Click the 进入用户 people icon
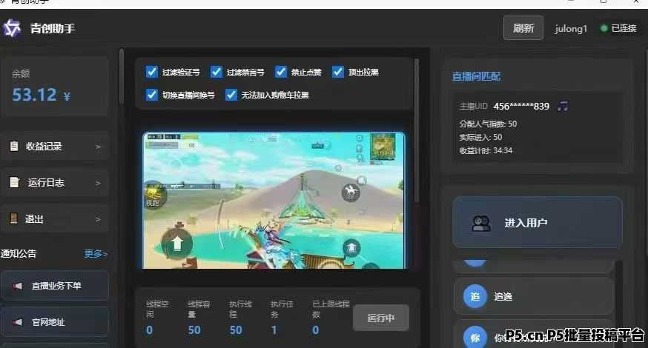The height and width of the screenshot is (348, 648). click(x=482, y=222)
